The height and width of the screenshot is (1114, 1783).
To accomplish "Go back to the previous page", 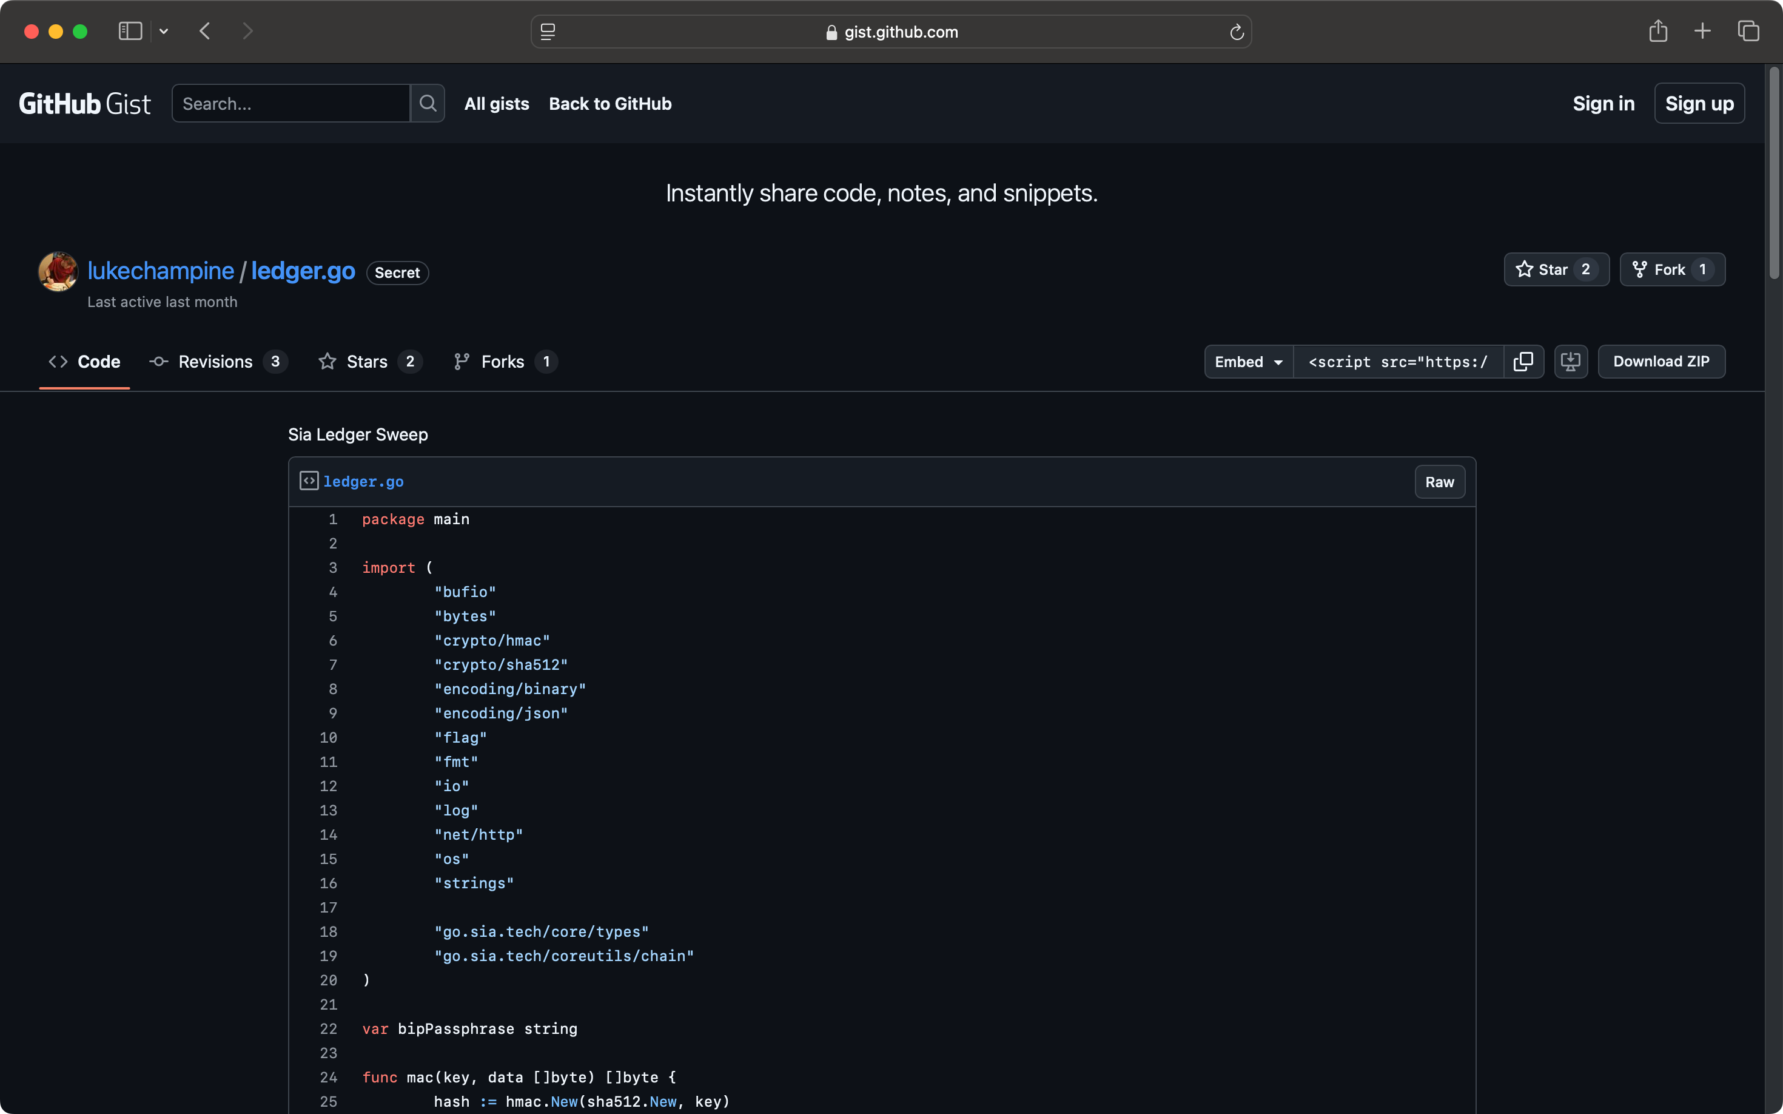I will [x=206, y=31].
